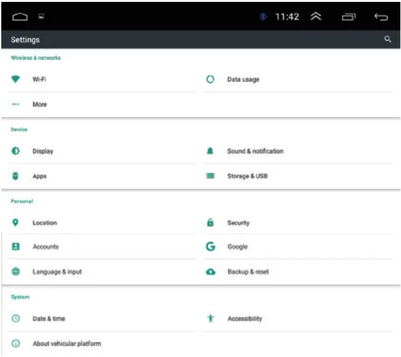
Task: Open Accounts settings
Action: click(x=102, y=247)
